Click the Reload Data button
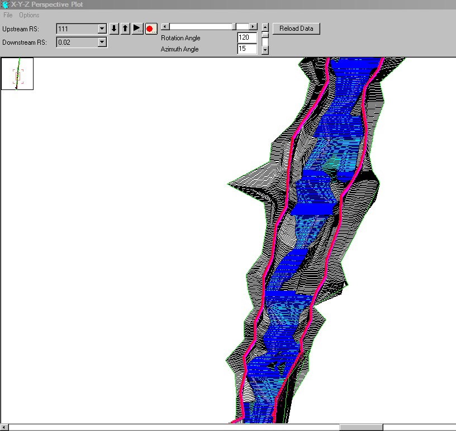The image size is (456, 431). [297, 29]
